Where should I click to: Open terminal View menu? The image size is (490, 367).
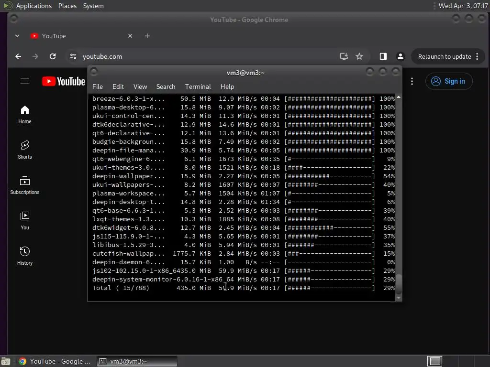click(140, 86)
